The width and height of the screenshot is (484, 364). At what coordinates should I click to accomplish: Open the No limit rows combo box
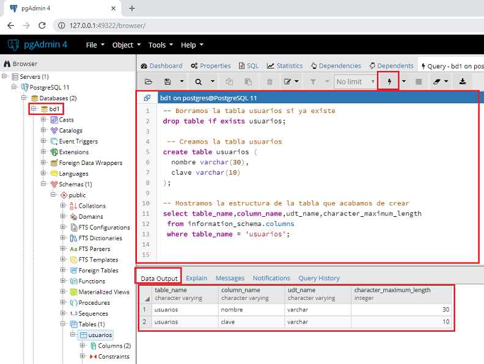pyautogui.click(x=355, y=82)
